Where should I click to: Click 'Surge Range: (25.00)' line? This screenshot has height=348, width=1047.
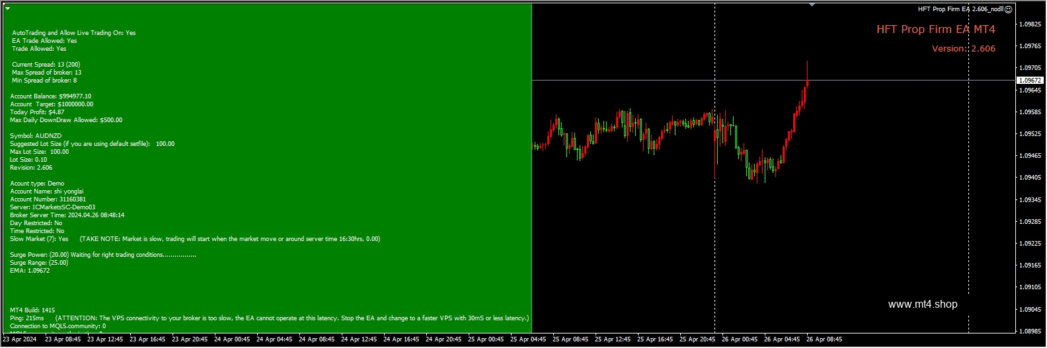39,263
